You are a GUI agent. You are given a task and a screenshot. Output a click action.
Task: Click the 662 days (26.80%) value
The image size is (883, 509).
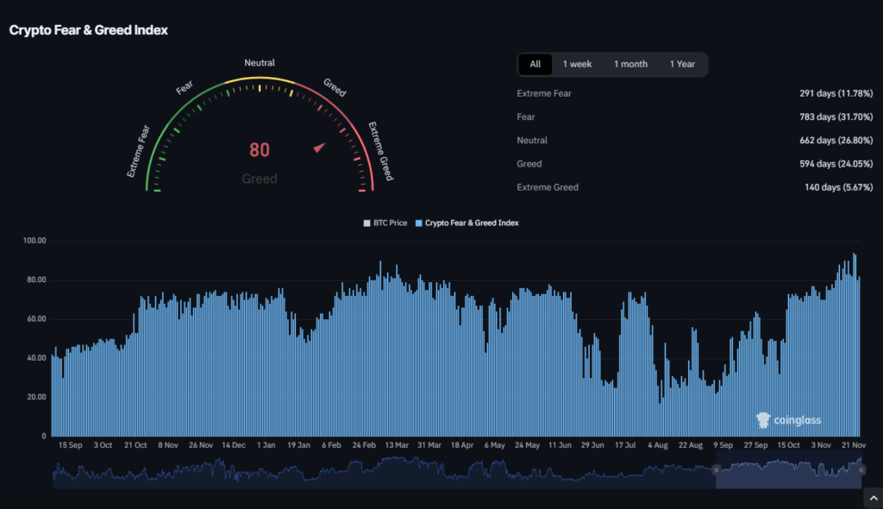tap(836, 141)
